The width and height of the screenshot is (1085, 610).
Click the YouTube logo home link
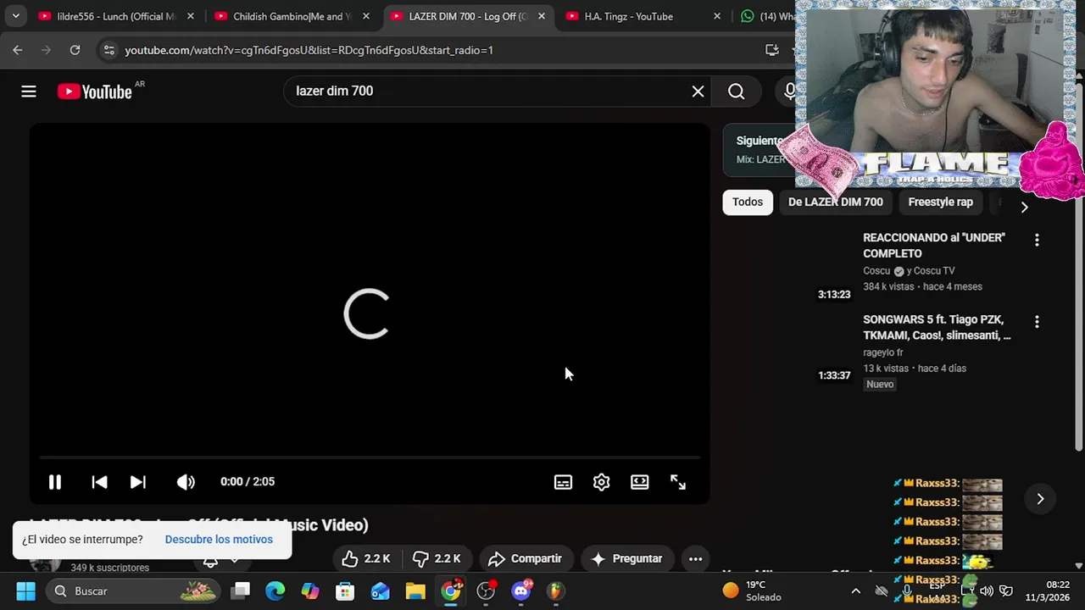click(x=94, y=91)
